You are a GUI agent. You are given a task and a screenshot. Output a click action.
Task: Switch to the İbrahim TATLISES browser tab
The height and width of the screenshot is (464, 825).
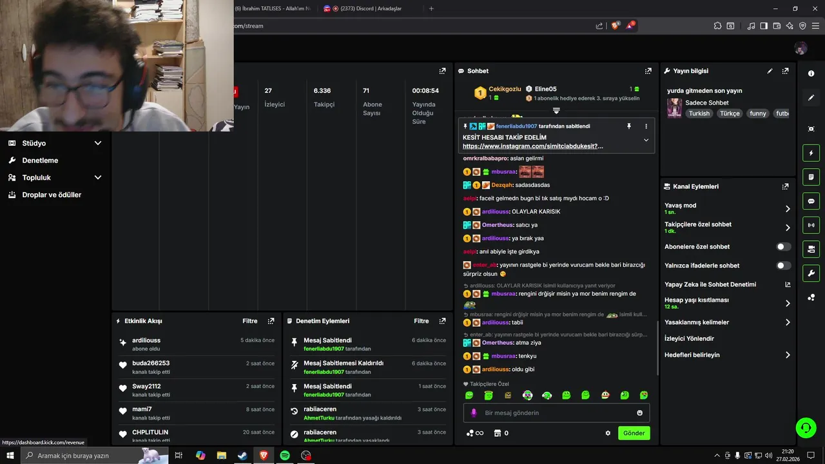pyautogui.click(x=272, y=8)
